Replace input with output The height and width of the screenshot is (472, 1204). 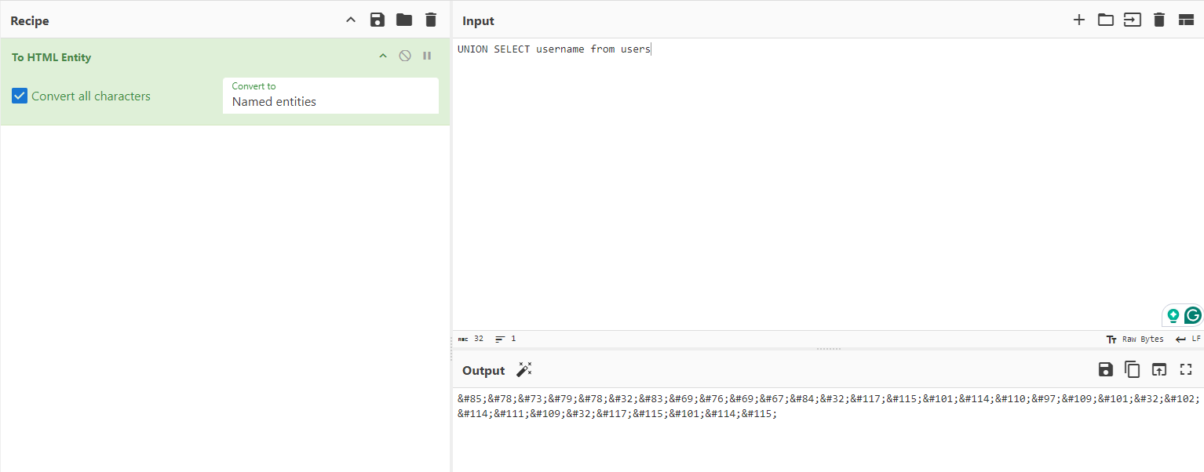[1159, 370]
